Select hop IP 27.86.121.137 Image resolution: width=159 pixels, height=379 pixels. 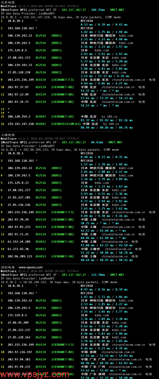pos(19,330)
